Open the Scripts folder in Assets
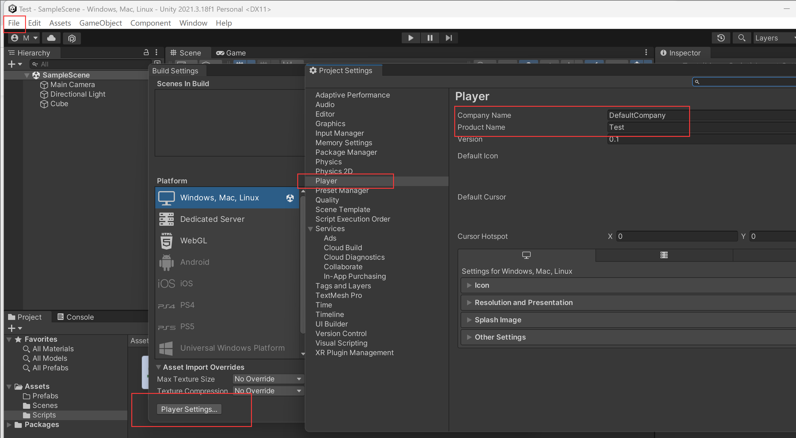The image size is (796, 438). click(x=44, y=415)
